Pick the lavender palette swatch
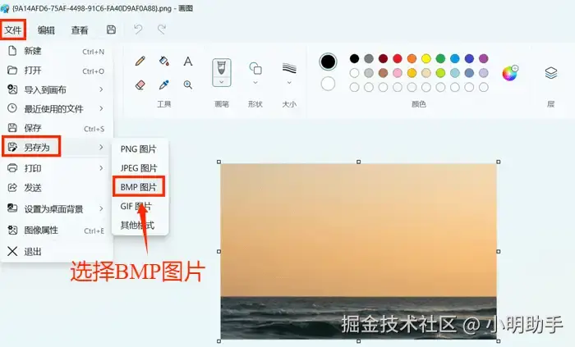 484,73
